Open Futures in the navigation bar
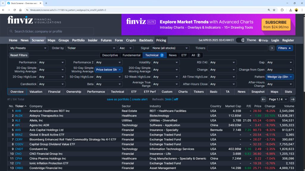The image size is (305, 171). (106, 40)
